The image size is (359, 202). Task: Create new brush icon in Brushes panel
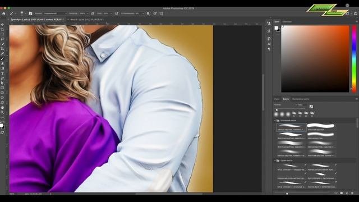pos(347,193)
